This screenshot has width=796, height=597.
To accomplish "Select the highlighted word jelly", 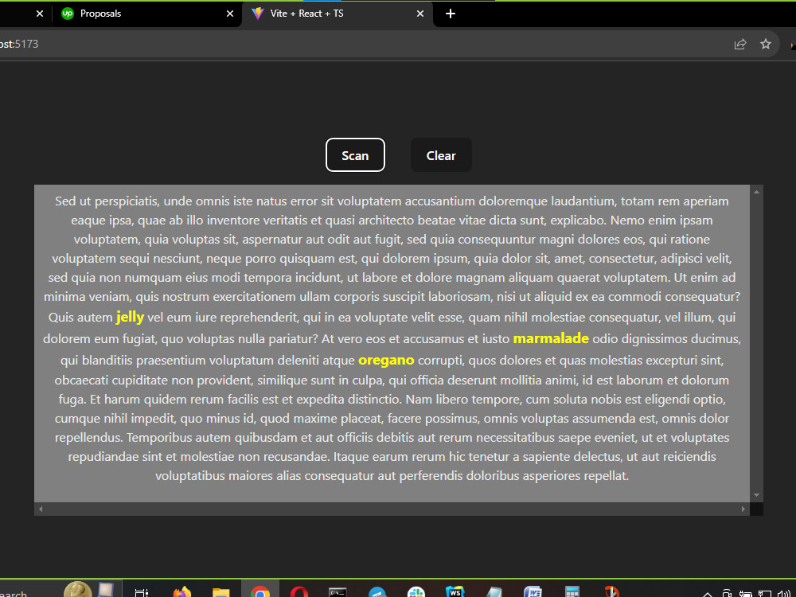I will point(128,317).
